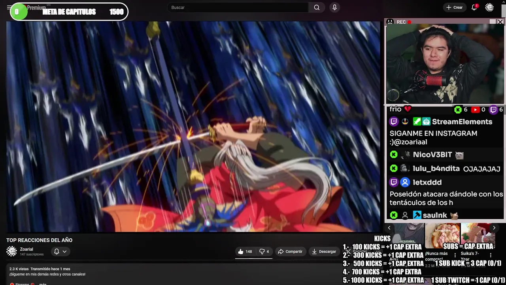The width and height of the screenshot is (506, 285).
Task: Open the hamburger guide menu
Action: (x=9, y=8)
